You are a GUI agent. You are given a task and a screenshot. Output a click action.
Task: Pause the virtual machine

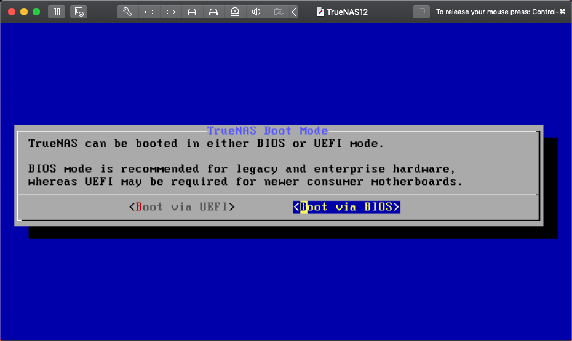(x=57, y=12)
